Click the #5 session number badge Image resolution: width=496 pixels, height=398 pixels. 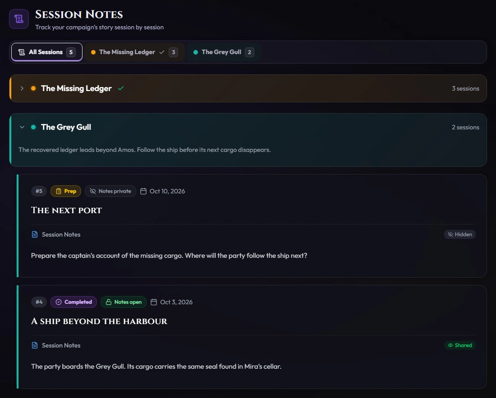(39, 191)
